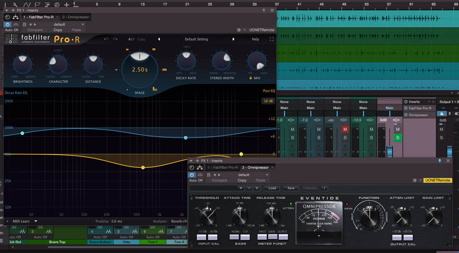The width and height of the screenshot is (459, 253).
Task: Click Copy in the Pro-R host bar
Action: pyautogui.click(x=58, y=30)
